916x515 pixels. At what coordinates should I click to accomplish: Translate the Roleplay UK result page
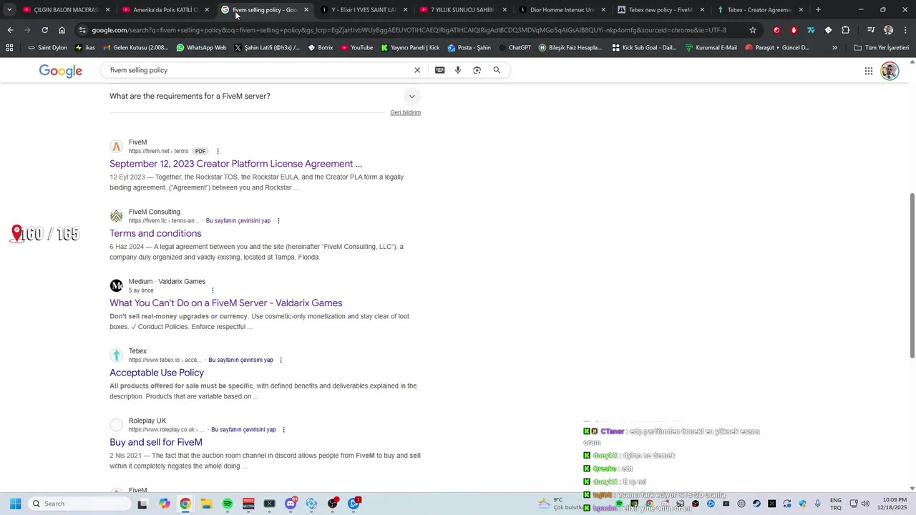(x=243, y=430)
